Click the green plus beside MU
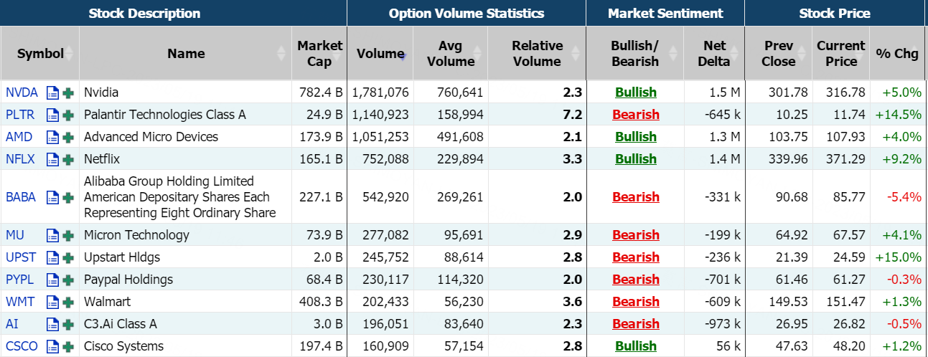 point(68,235)
